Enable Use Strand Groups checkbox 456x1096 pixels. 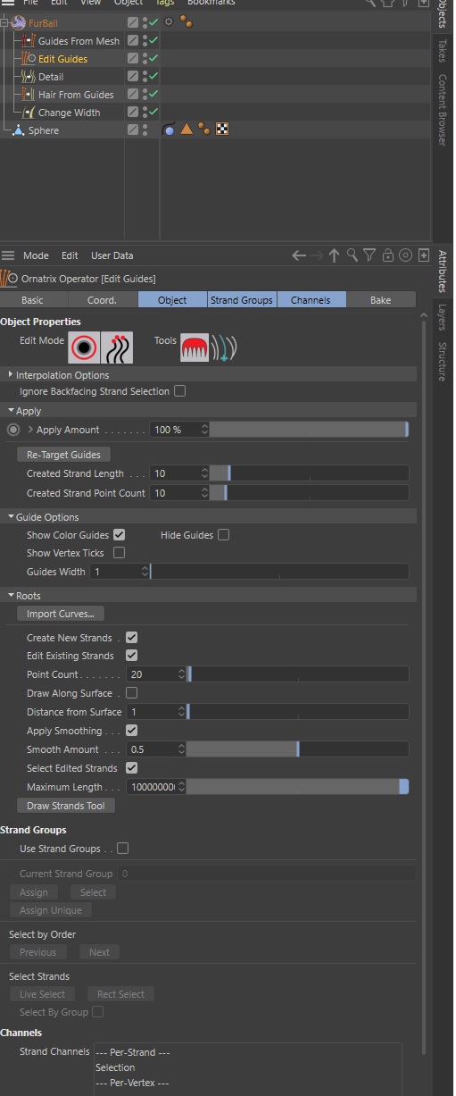123,849
